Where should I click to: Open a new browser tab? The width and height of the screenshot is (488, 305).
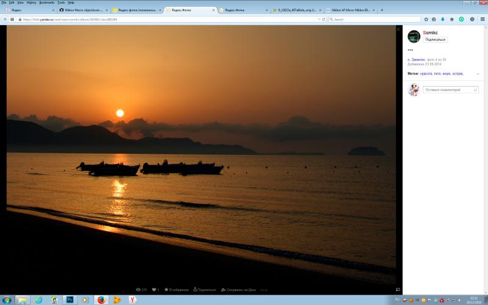click(x=382, y=10)
